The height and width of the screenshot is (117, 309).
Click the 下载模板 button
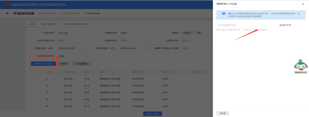click(x=82, y=64)
